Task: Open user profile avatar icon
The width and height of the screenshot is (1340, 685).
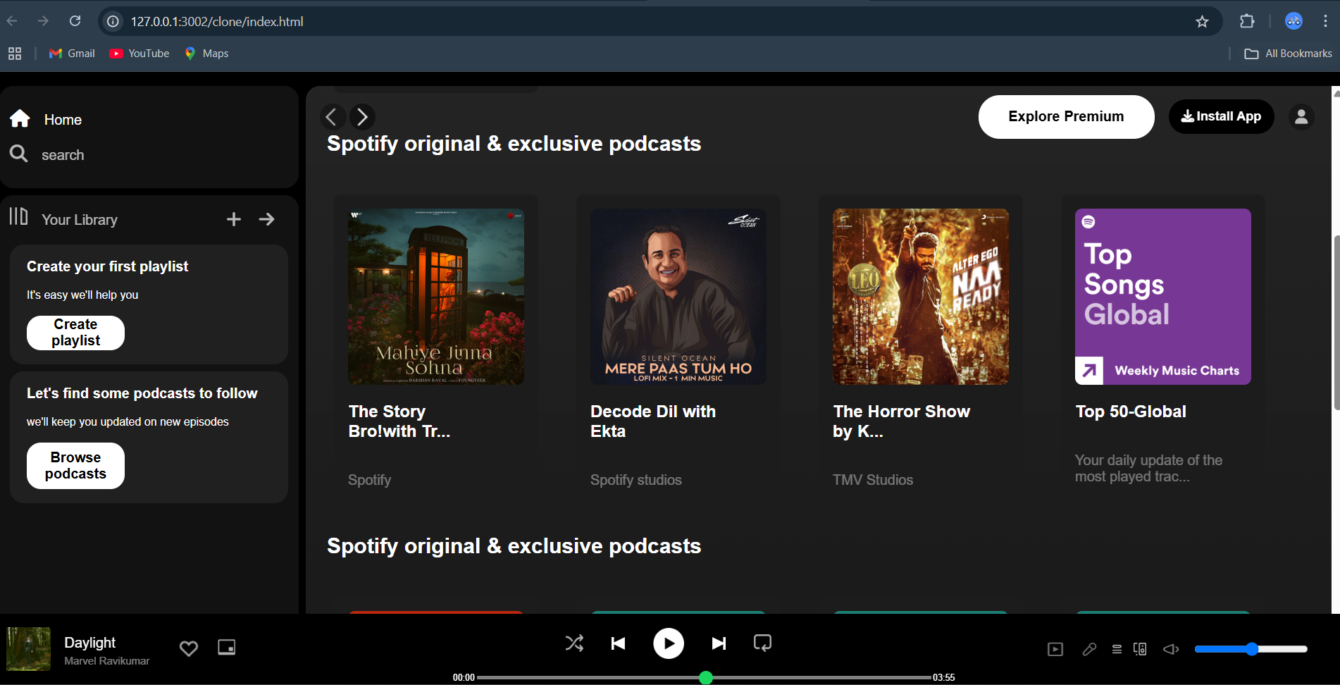Action: [1301, 116]
